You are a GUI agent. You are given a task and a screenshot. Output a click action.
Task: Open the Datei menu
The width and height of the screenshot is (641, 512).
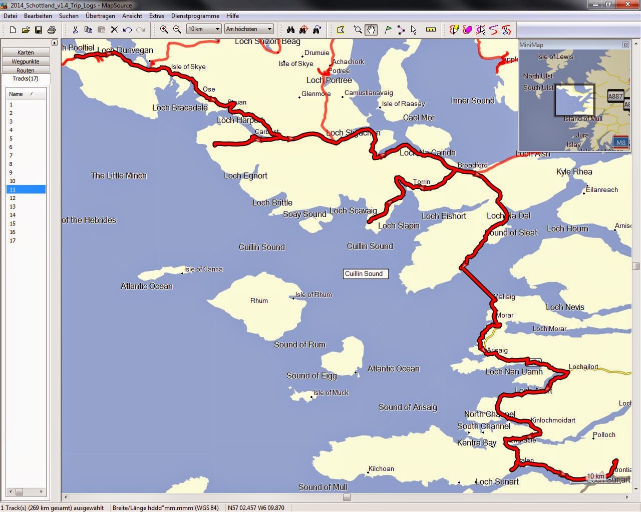click(10, 16)
